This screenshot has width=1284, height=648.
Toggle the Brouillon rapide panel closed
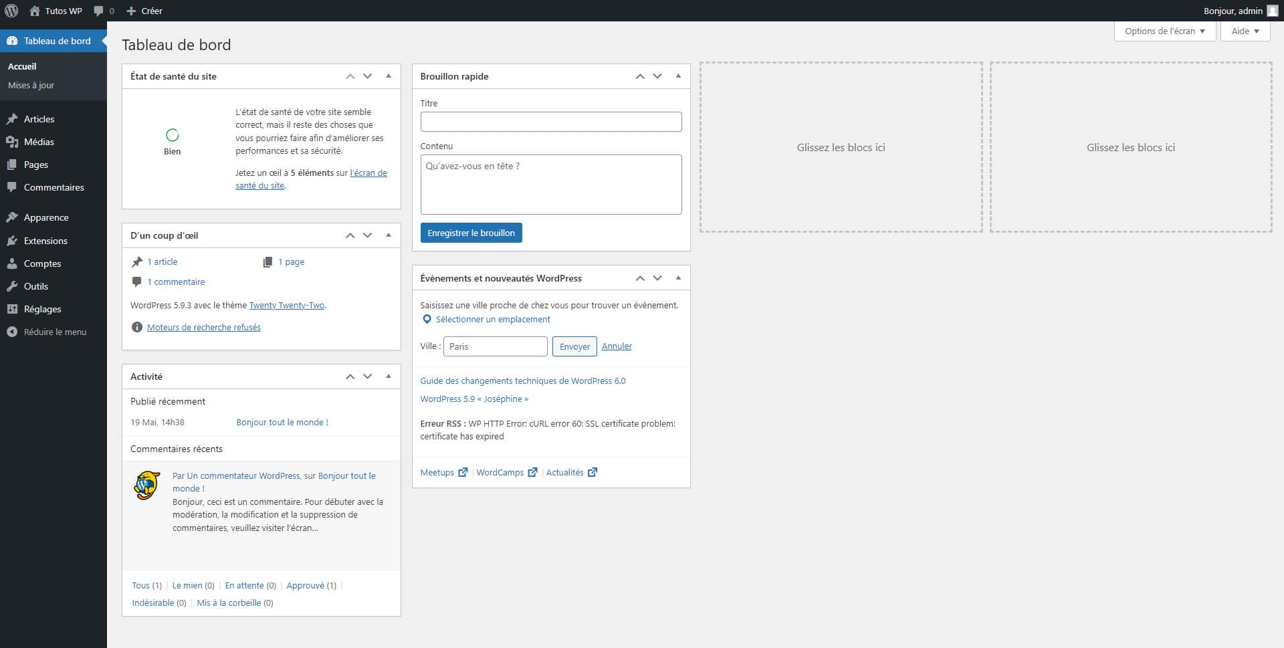tap(678, 76)
